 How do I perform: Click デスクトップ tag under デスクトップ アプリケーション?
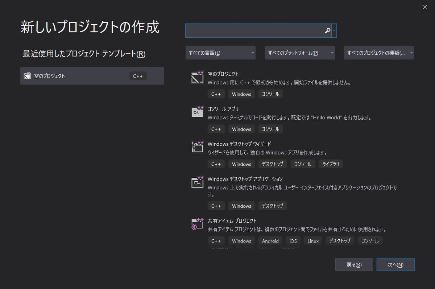pyautogui.click(x=273, y=206)
